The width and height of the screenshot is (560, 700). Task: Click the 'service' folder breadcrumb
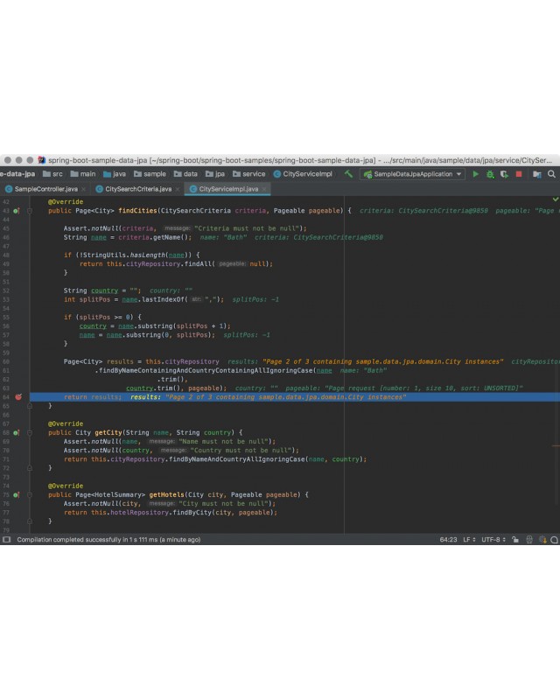pos(252,174)
